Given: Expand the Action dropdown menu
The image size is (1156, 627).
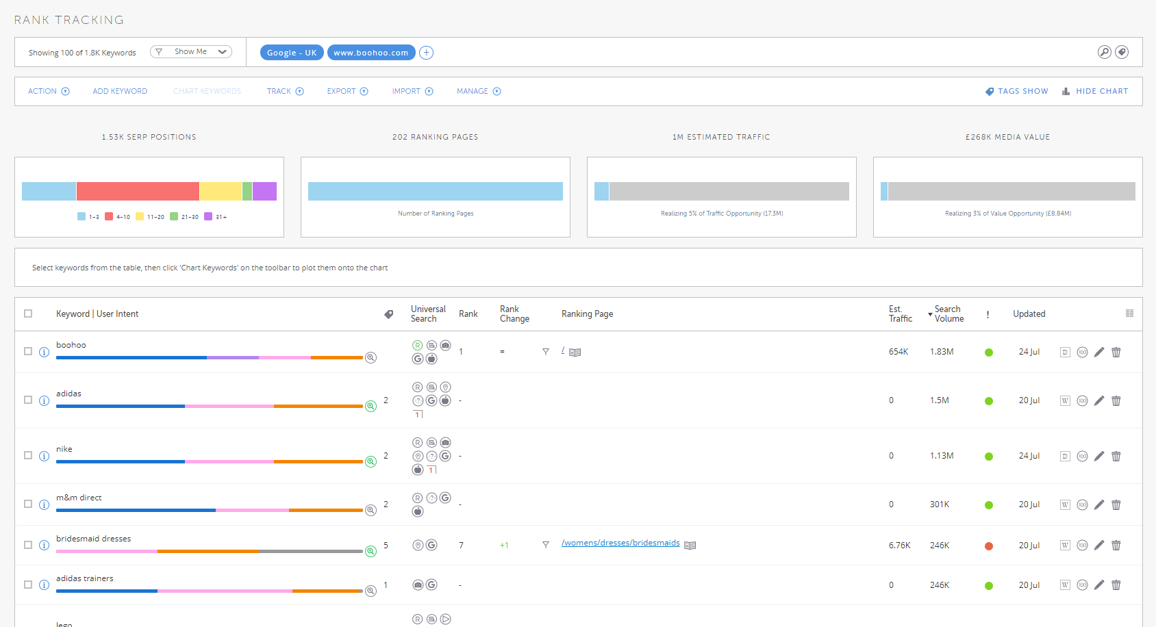Looking at the screenshot, I should pos(49,91).
